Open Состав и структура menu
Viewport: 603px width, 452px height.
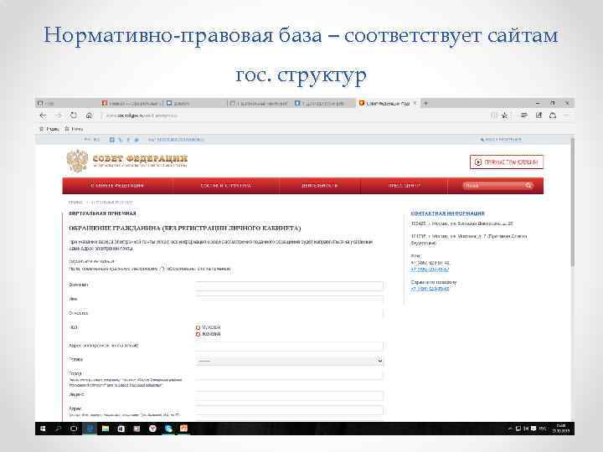tap(226, 186)
